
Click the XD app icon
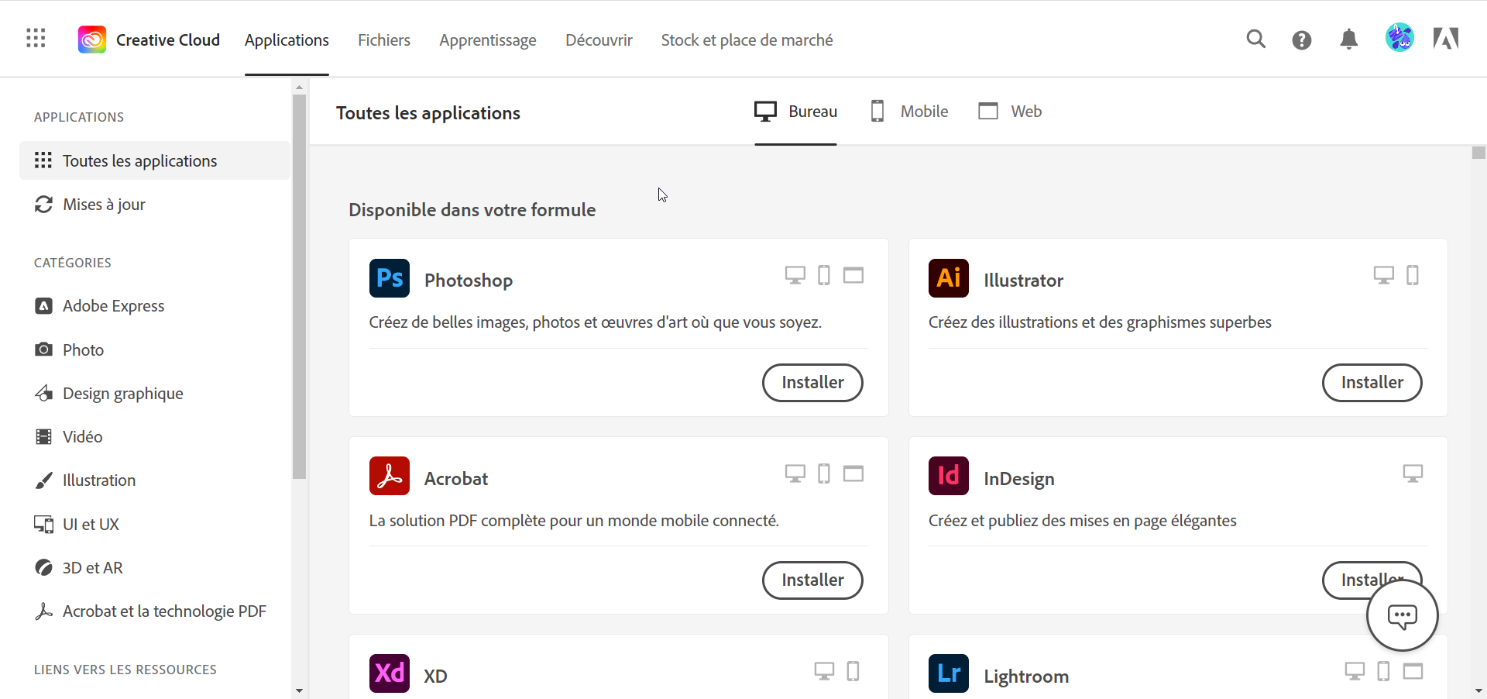[390, 673]
